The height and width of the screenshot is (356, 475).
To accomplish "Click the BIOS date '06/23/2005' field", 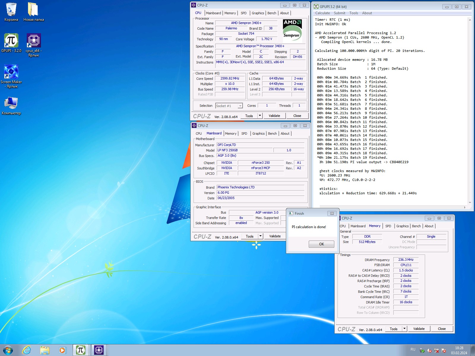I will [x=260, y=198].
